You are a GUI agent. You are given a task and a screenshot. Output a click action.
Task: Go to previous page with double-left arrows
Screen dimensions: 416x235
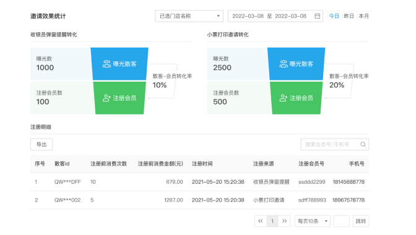(261, 221)
